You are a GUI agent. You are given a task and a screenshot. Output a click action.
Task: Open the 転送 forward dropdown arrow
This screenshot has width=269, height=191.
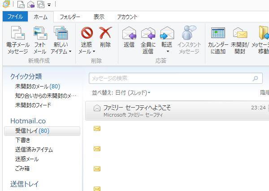point(167,51)
